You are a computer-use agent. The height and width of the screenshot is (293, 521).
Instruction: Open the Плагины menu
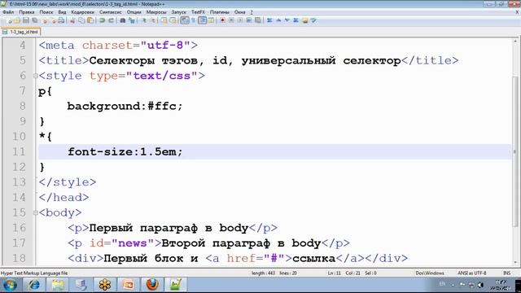[219, 12]
